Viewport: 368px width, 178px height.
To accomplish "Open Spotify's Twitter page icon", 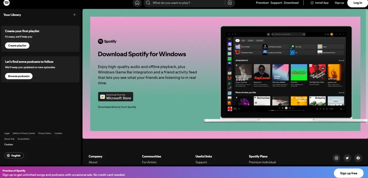I will [x=347, y=158].
